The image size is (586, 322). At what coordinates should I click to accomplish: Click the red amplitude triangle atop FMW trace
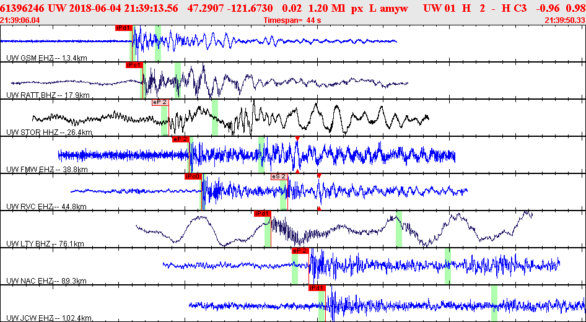[x=297, y=139]
